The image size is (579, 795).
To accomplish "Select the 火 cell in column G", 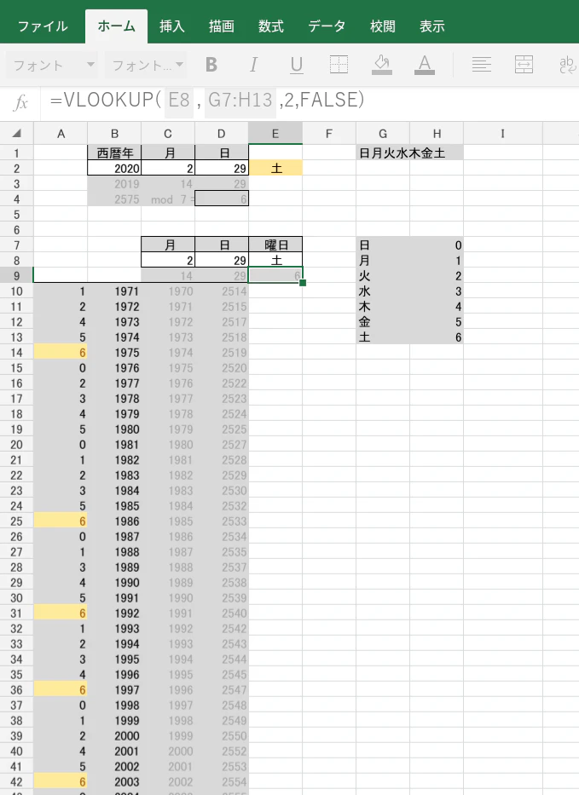I will [383, 276].
